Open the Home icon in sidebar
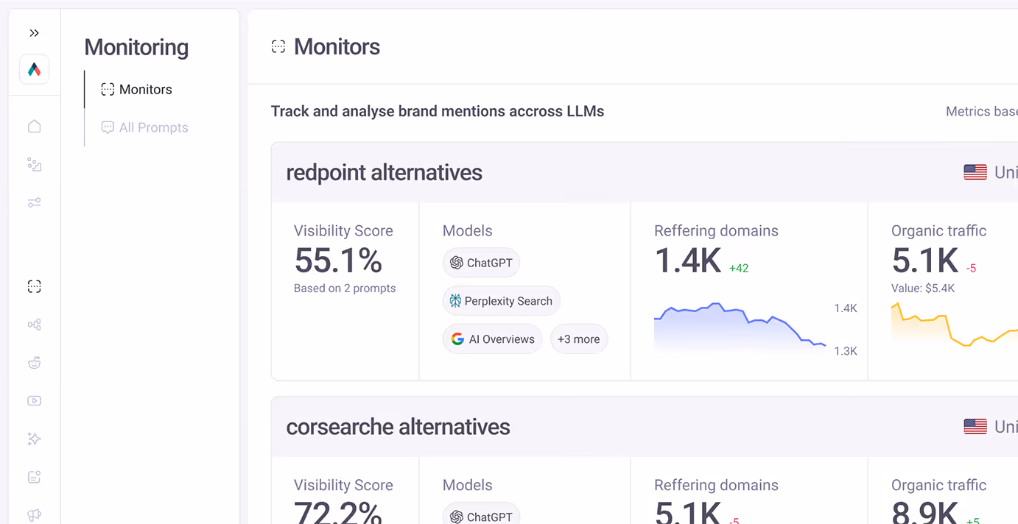This screenshot has height=524, width=1018. [34, 127]
